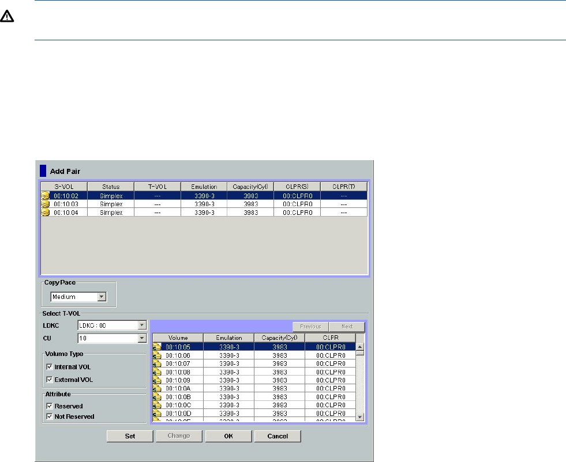Click the icon of volume 00:10:09
The image size is (566, 462).
point(157,380)
